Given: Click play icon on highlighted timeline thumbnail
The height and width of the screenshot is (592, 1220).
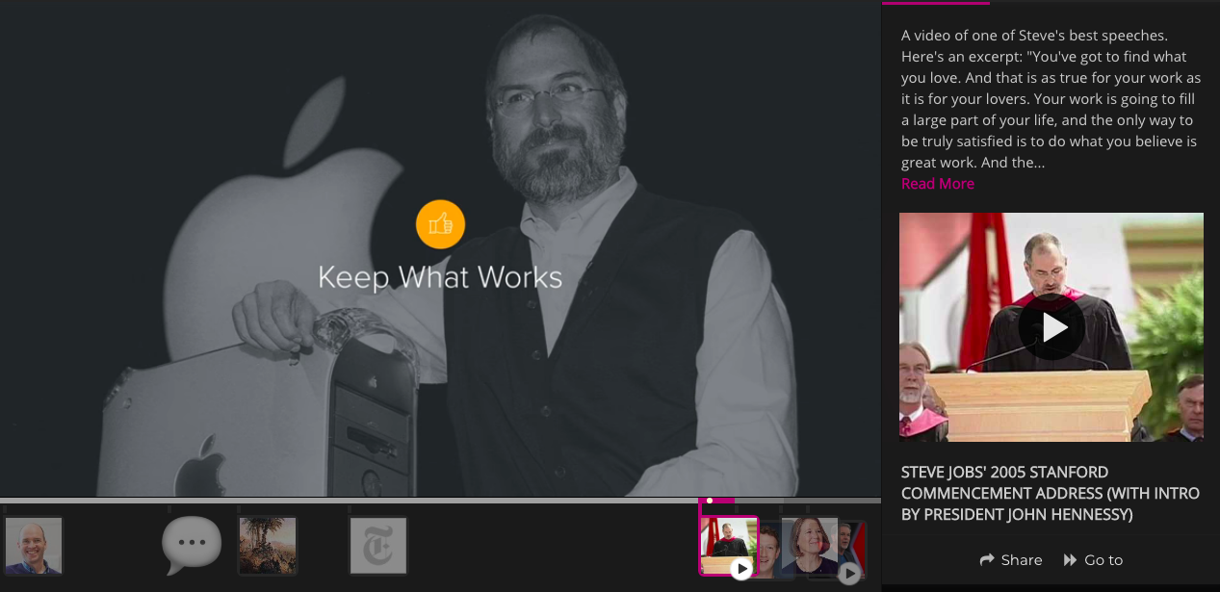Looking at the screenshot, I should (x=740, y=569).
